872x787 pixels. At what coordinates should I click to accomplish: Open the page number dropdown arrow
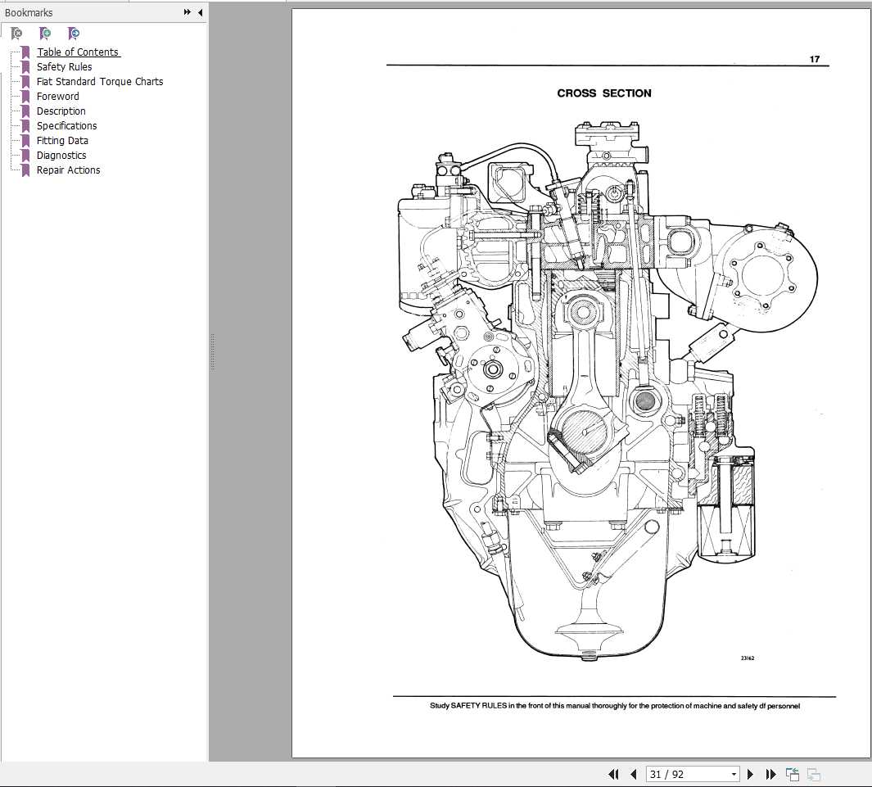pyautogui.click(x=733, y=773)
